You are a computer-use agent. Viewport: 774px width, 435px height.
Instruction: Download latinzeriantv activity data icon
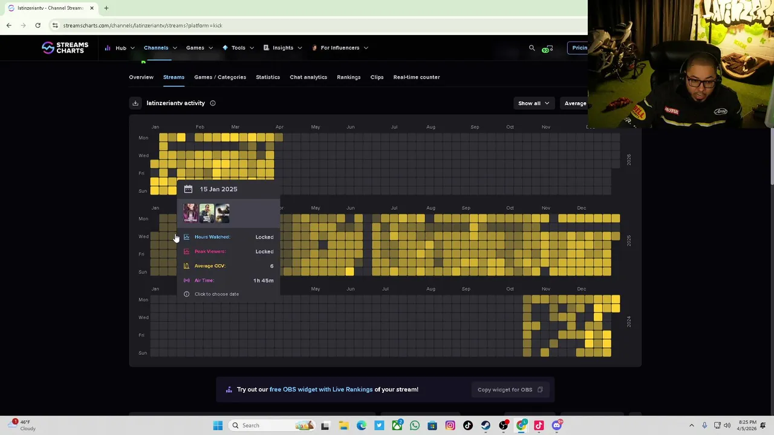tap(135, 103)
